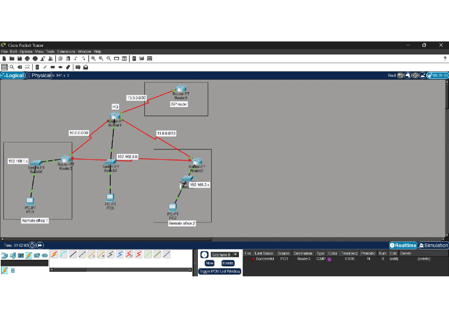Select automatic connection type lightning icon
The image size is (449, 317).
point(54,255)
